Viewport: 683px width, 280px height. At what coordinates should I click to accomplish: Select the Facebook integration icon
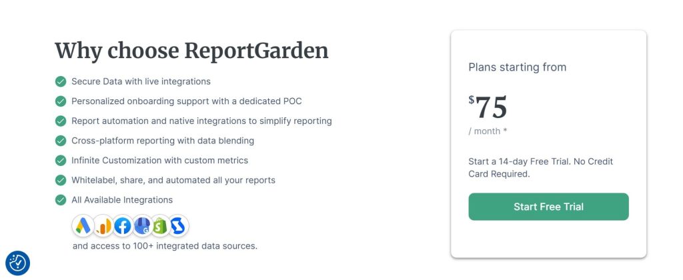coord(123,226)
